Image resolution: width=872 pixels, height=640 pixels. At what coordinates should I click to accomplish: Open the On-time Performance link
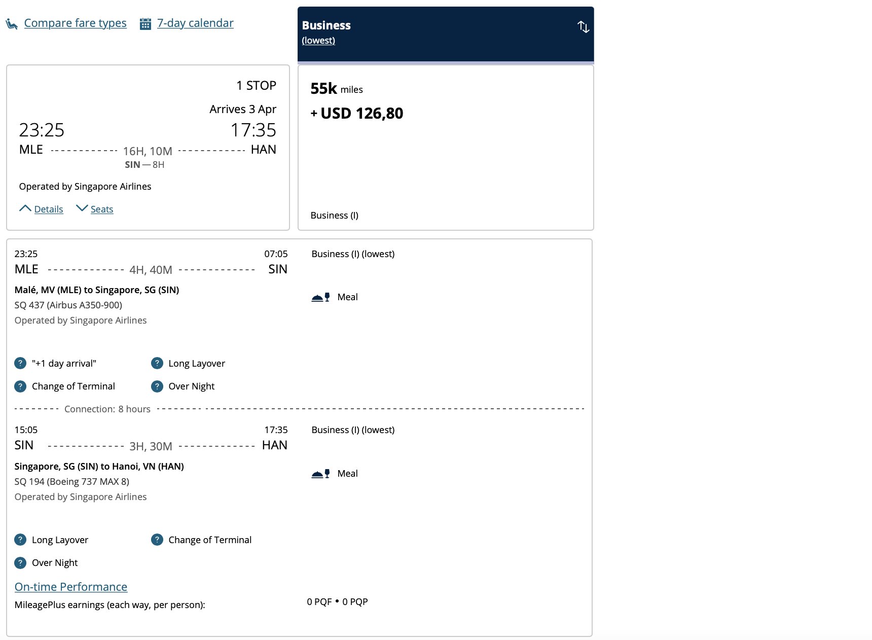tap(71, 587)
